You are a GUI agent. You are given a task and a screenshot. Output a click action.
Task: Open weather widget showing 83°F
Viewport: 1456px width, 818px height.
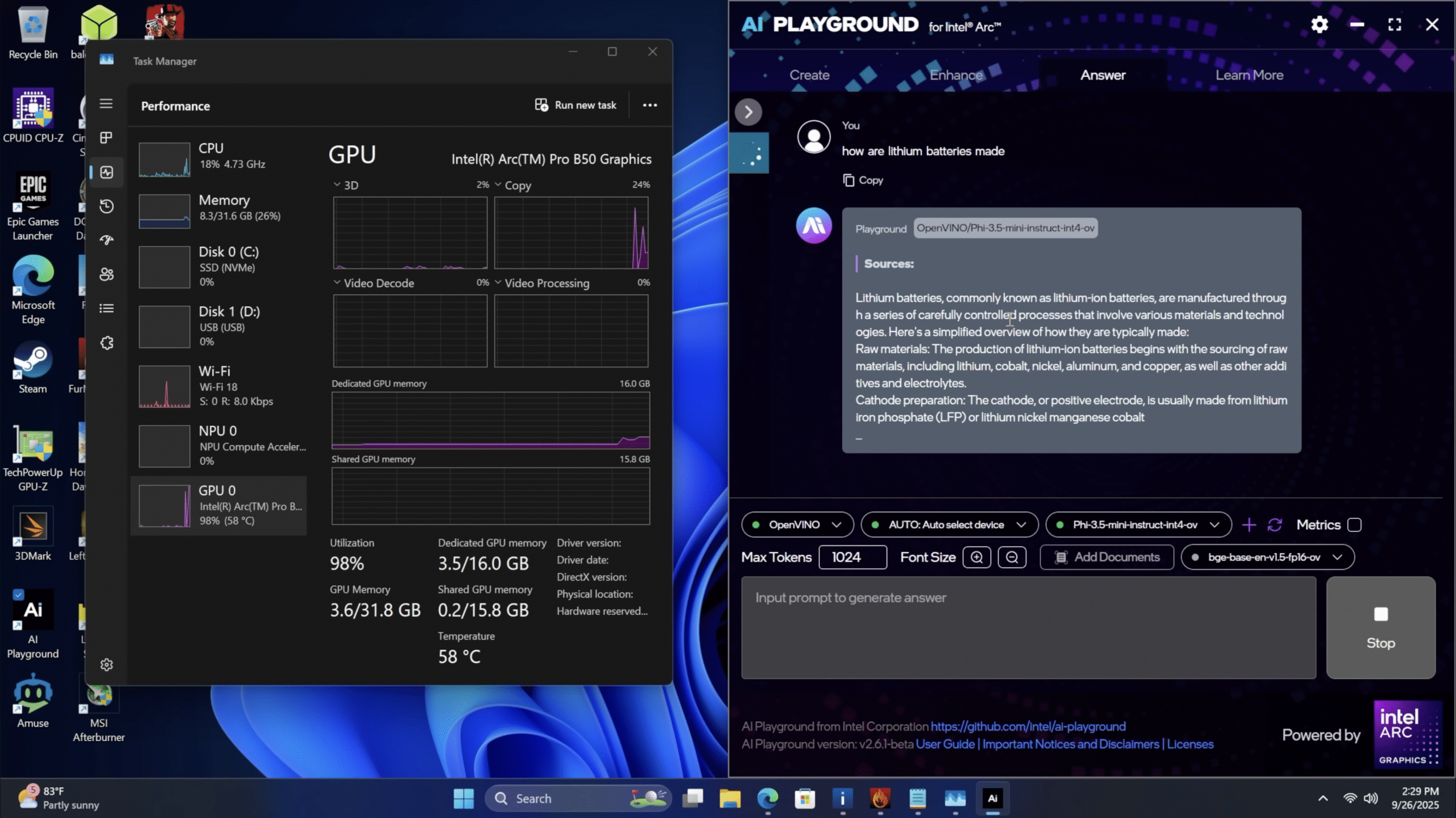pos(58,798)
